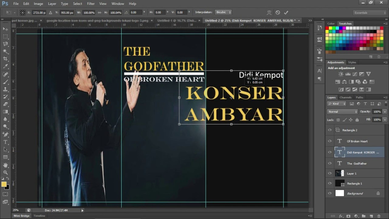The image size is (389, 219).
Task: Select the Horizontal Type tool
Action: click(x=5, y=142)
